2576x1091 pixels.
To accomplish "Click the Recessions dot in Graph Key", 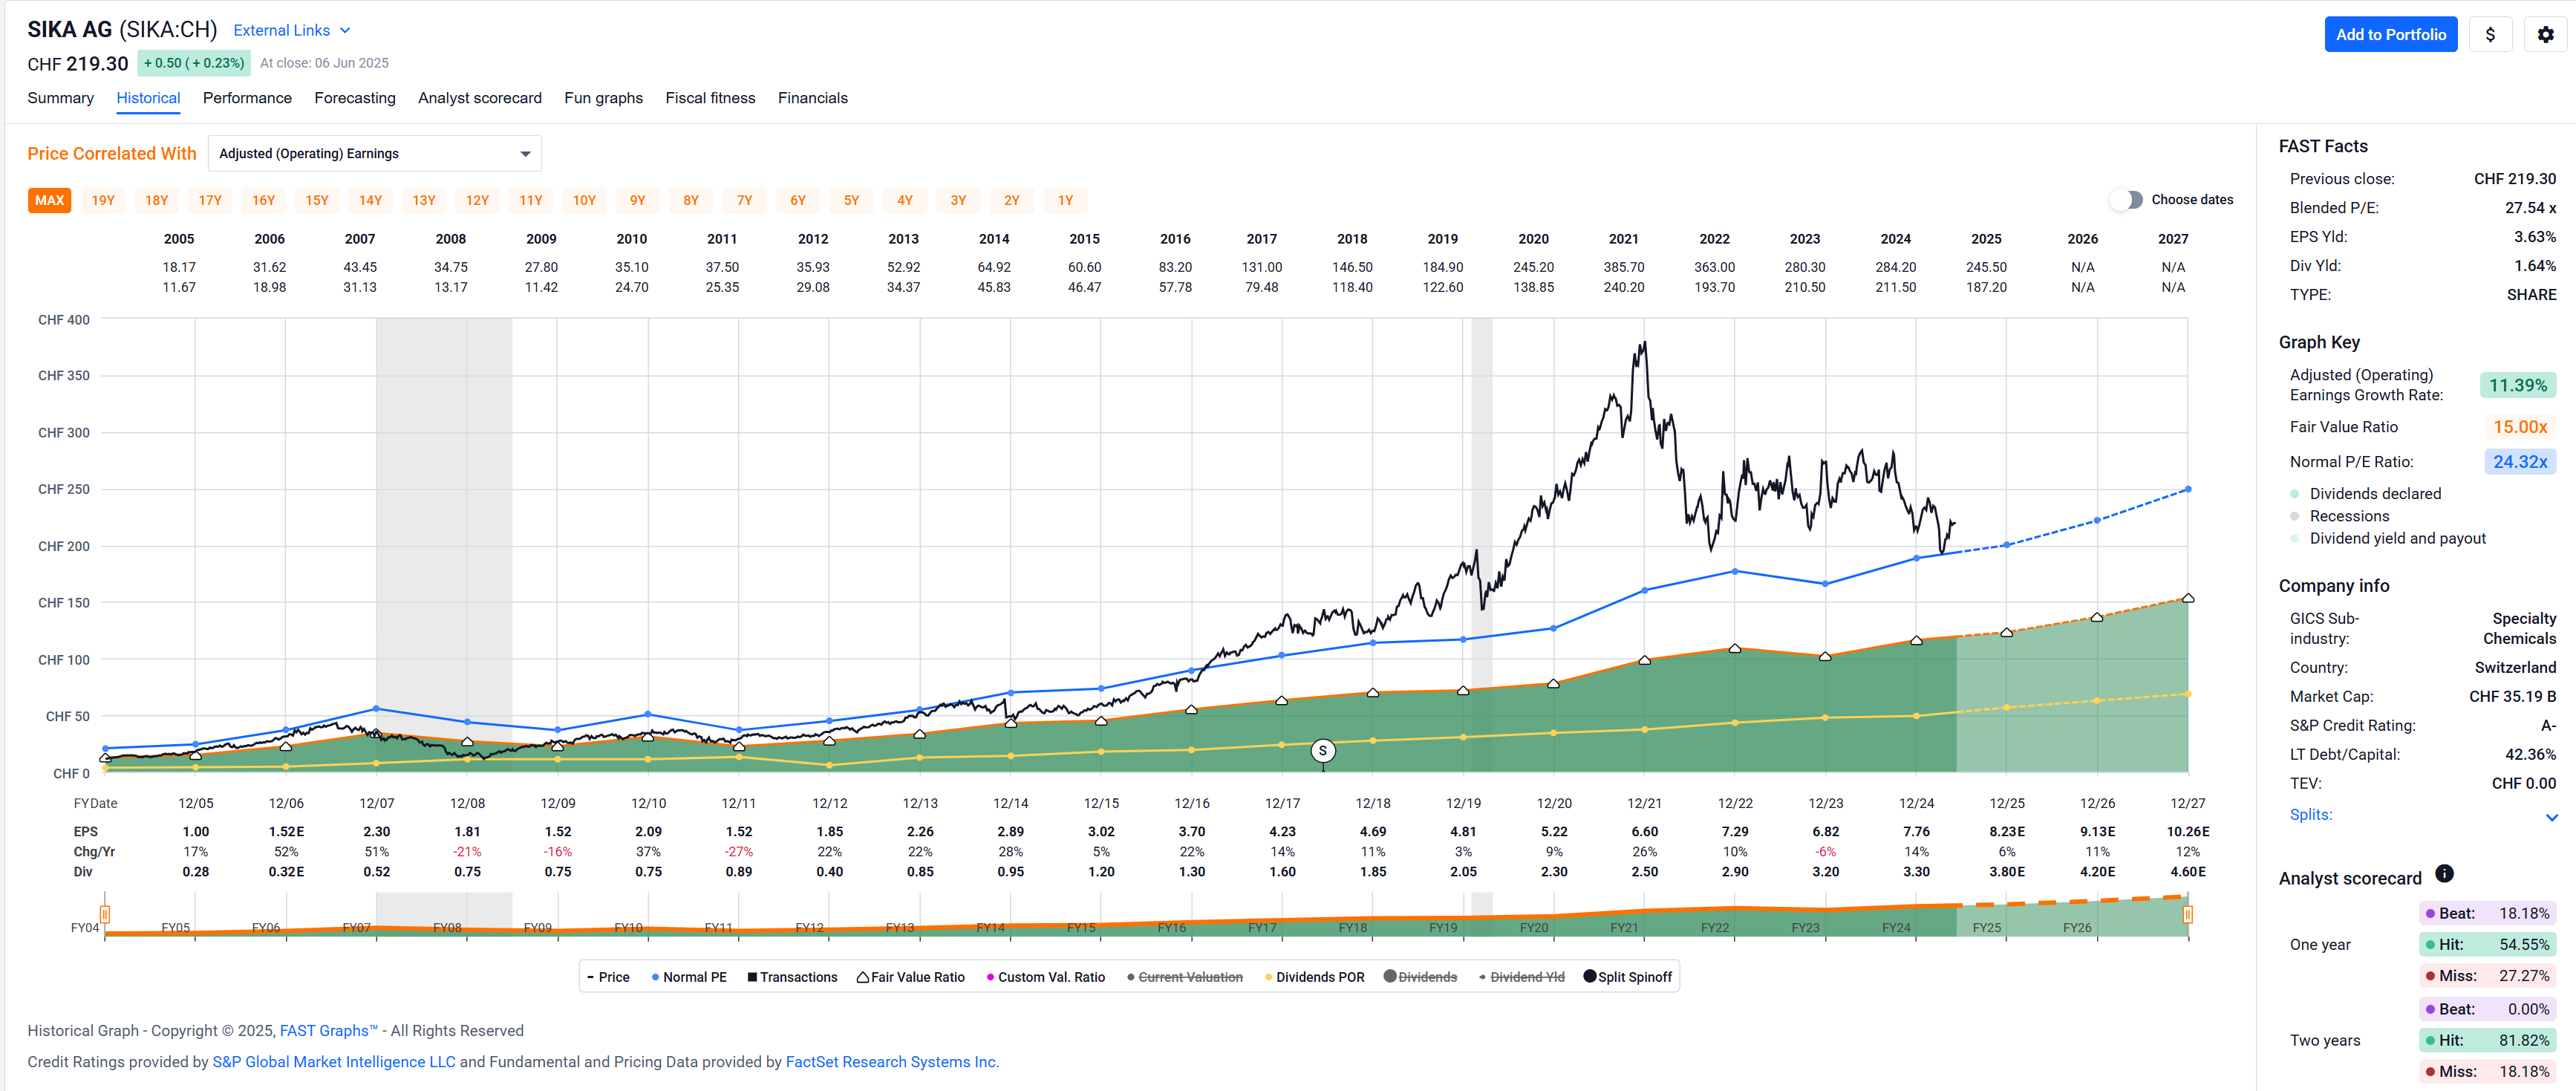I will pos(2295,516).
